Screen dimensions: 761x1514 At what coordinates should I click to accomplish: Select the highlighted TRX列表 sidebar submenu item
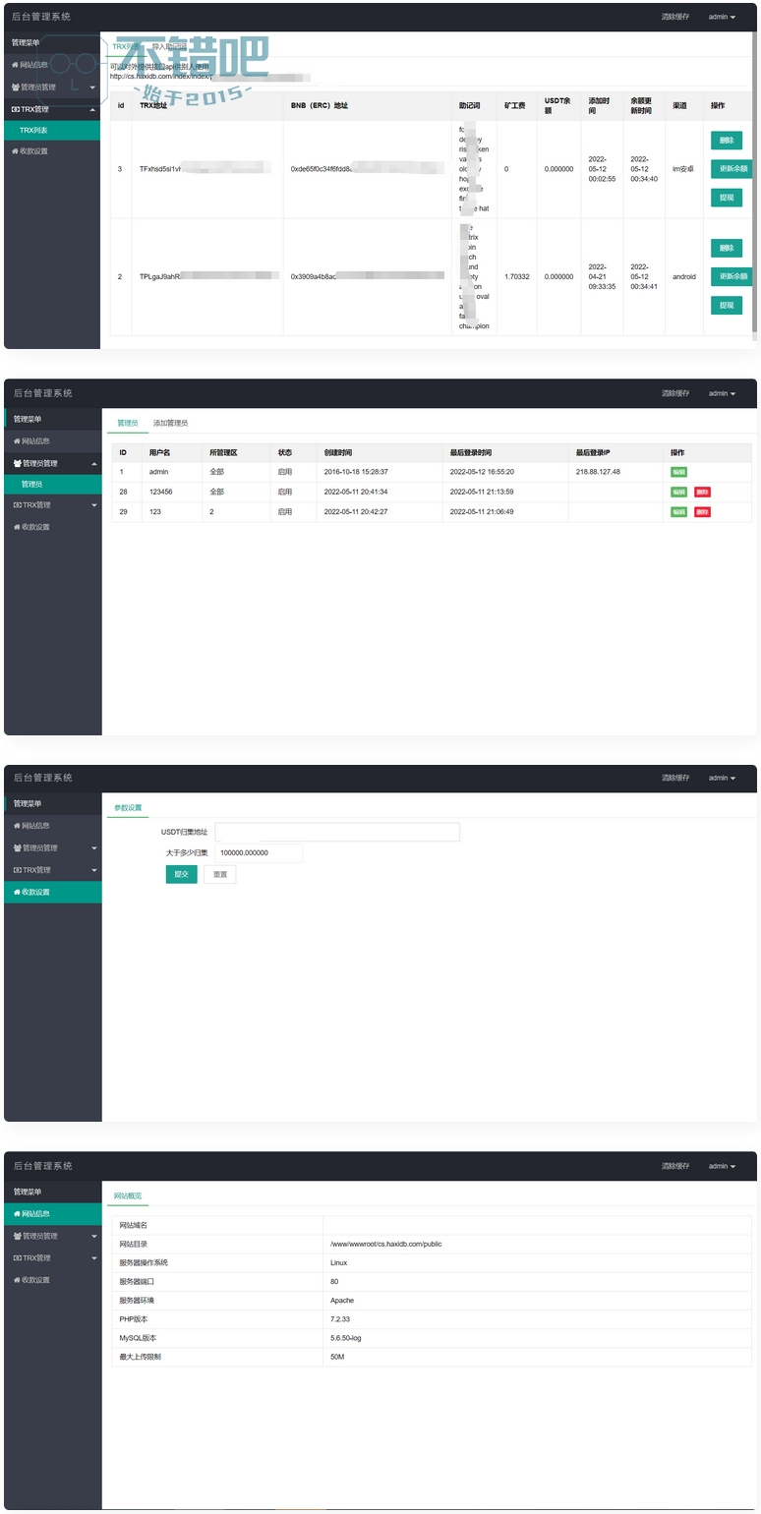click(x=33, y=130)
